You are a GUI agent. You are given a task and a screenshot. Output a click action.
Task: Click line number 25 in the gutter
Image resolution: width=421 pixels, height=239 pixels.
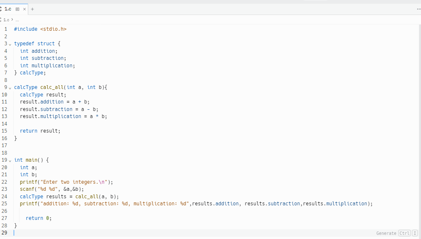[x=4, y=204]
